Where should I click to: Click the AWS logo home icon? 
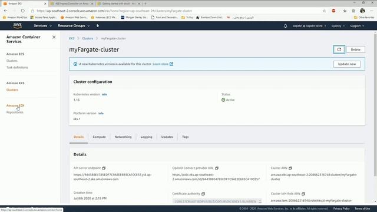click(x=17, y=26)
